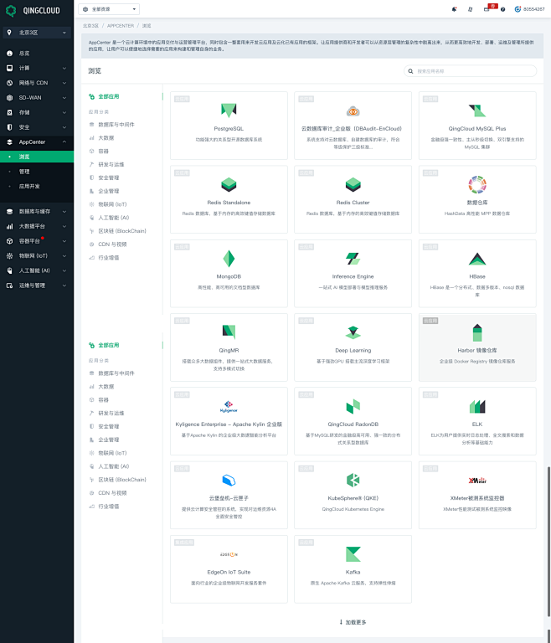Open notifications via the bell icon

tap(455, 8)
